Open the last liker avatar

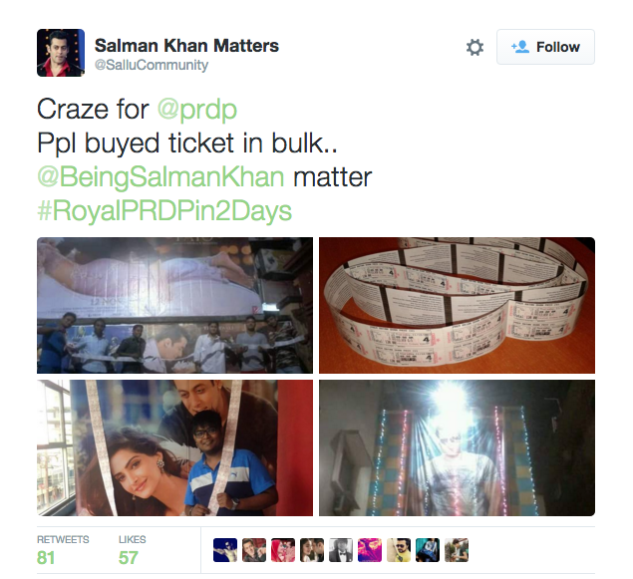click(x=457, y=550)
